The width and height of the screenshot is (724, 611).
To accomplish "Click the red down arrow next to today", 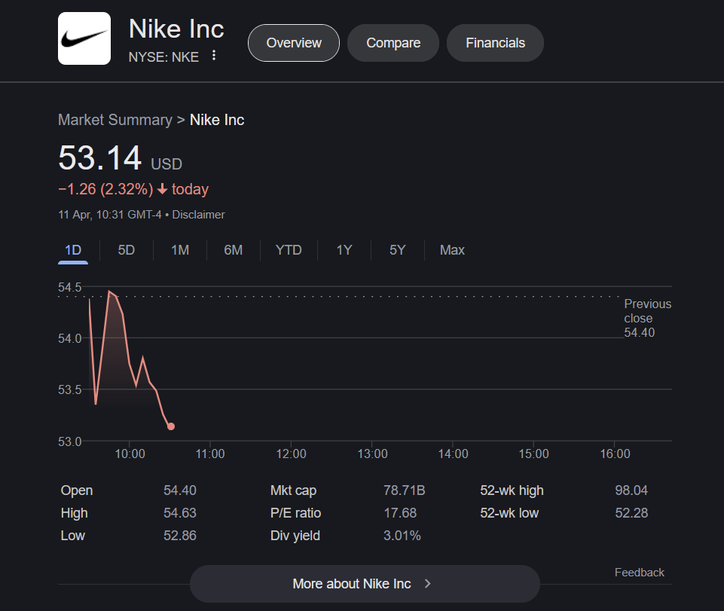I will click(x=162, y=189).
